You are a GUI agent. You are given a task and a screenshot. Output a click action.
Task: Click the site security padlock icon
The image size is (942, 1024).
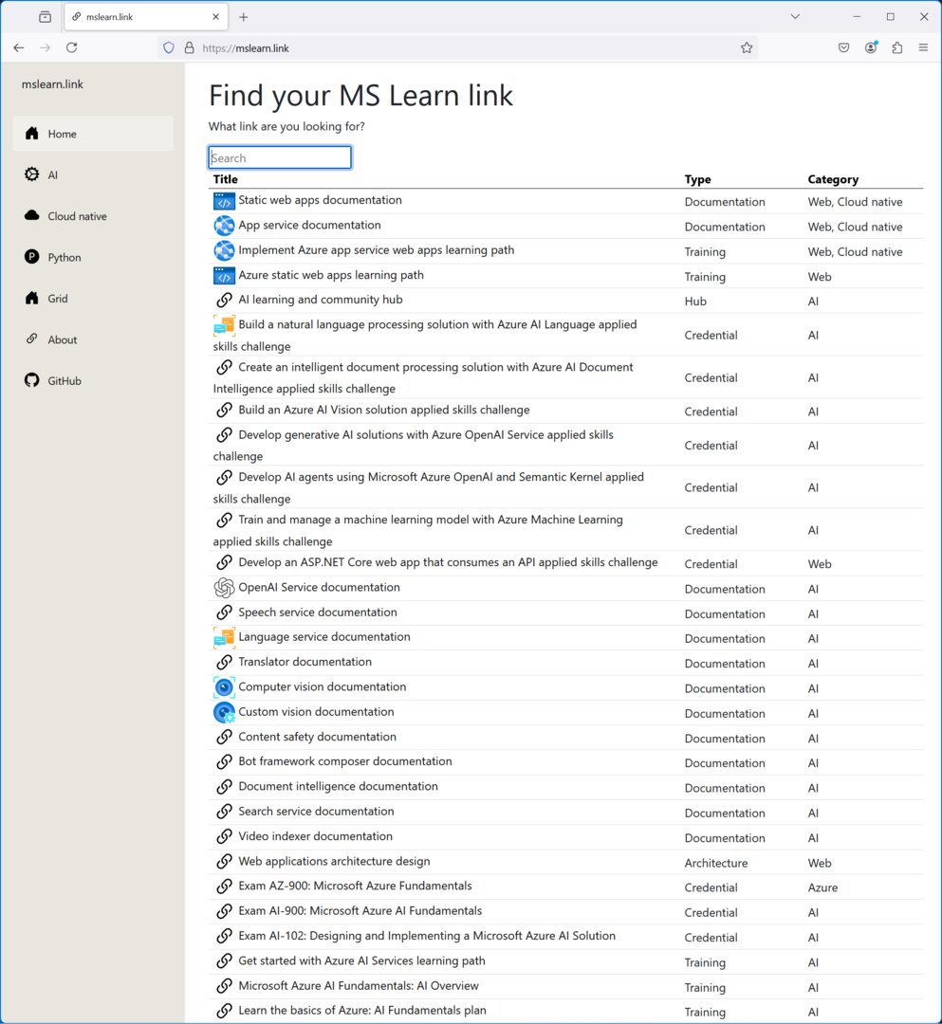pos(190,47)
